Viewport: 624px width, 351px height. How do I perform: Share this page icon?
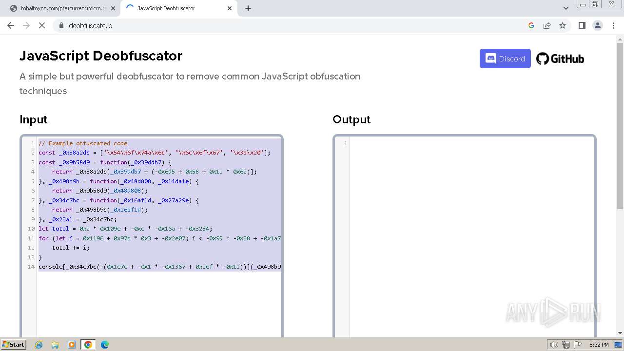[x=547, y=25]
